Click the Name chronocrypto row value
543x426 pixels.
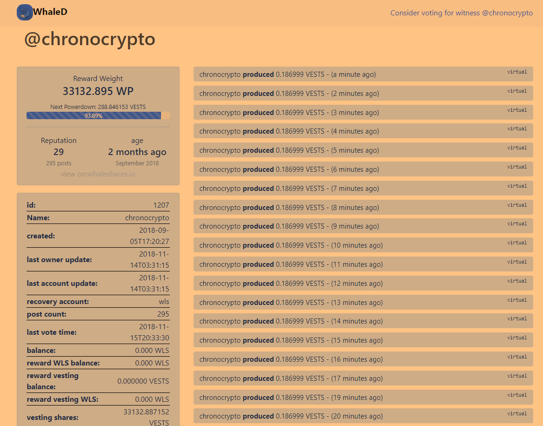click(147, 218)
